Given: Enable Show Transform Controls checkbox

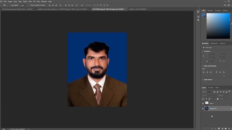Looking at the screenshot, I should pos(29,5).
